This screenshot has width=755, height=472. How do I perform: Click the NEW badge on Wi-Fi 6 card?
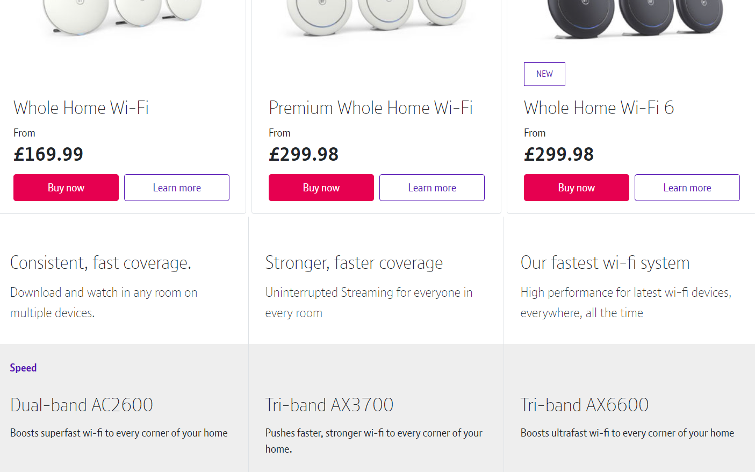point(544,74)
